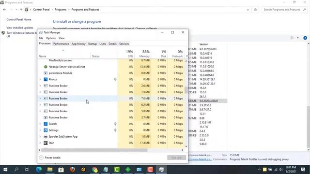Open the View menu in Task Manager
Screen dimensions: 310x174
tap(62, 38)
